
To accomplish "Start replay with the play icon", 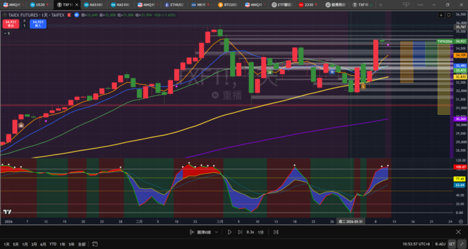I will 229,232.
